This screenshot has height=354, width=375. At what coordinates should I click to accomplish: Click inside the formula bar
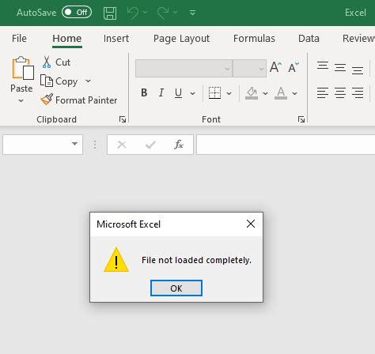point(286,145)
